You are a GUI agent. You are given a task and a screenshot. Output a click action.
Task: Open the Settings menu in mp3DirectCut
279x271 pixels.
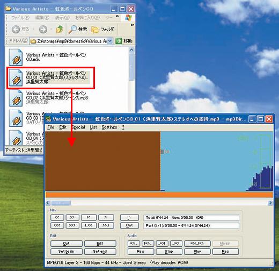pos(109,127)
